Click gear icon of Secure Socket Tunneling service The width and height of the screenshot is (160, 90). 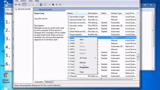click(68, 19)
